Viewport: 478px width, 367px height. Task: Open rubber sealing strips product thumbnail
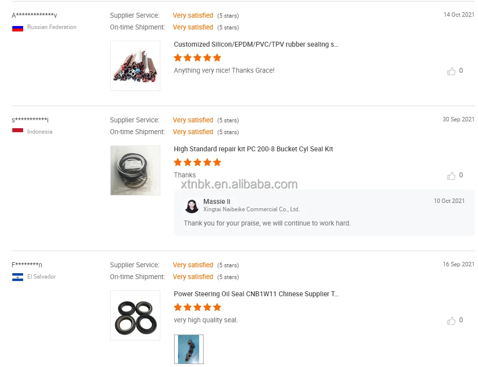135,66
